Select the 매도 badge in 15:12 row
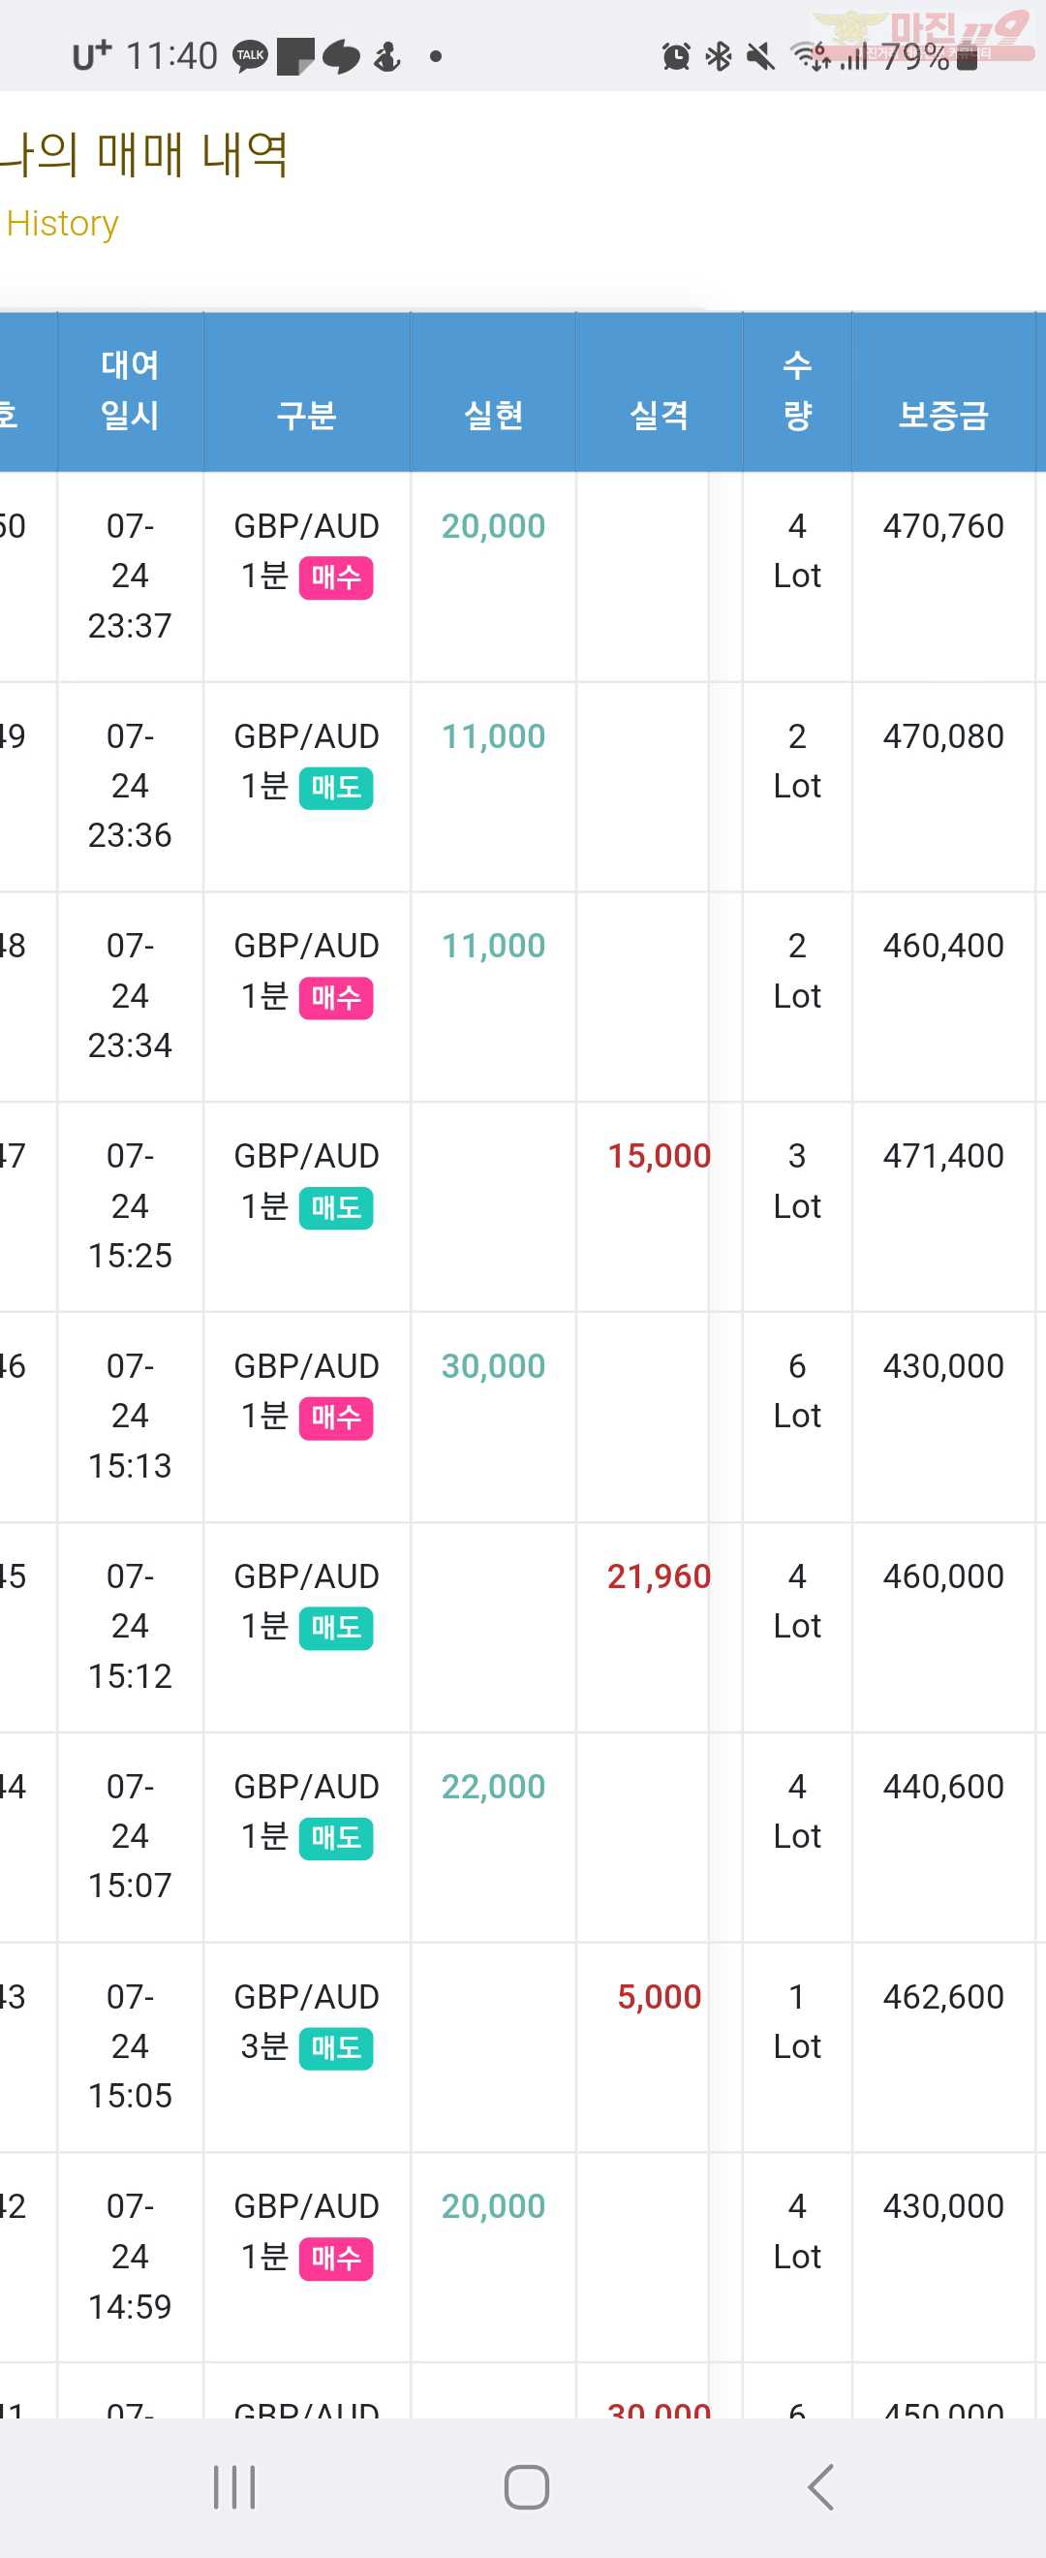 (336, 1628)
